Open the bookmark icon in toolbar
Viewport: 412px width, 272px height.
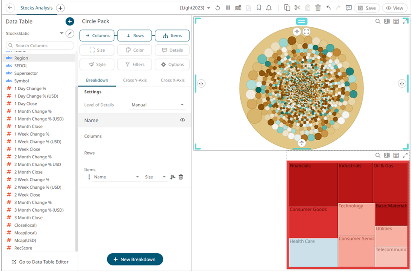[258, 8]
